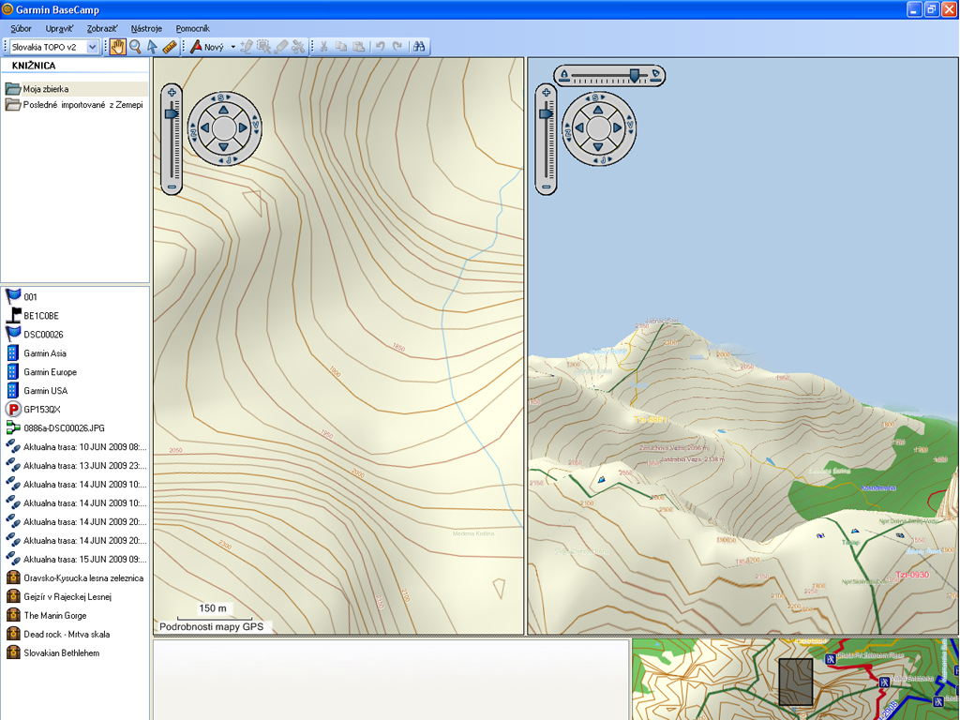Click the 3D view tilt slider handle
This screenshot has height=720, width=960.
coord(635,75)
